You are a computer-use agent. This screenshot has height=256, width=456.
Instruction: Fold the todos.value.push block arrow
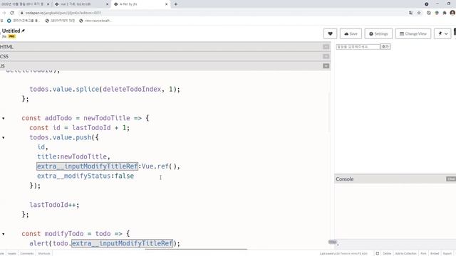pyautogui.click(x=4, y=137)
